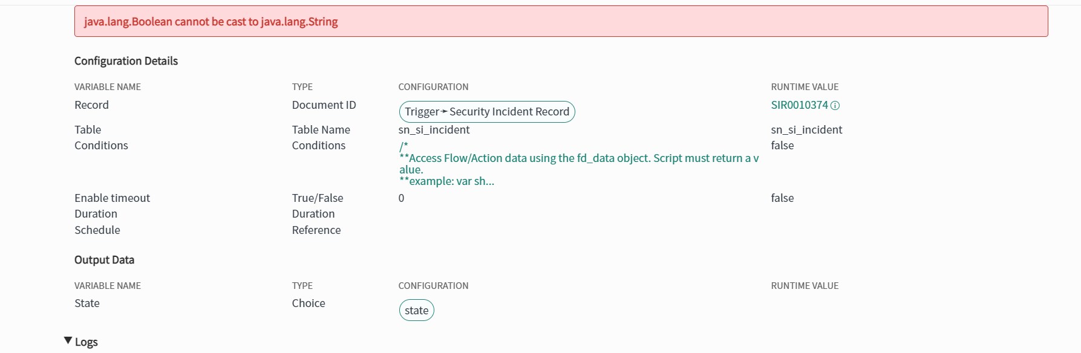The width and height of the screenshot is (1081, 353).
Task: Click the Table Name type label
Action: [321, 130]
